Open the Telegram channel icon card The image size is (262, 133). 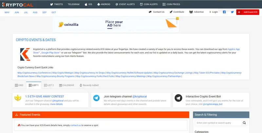pos(96,98)
